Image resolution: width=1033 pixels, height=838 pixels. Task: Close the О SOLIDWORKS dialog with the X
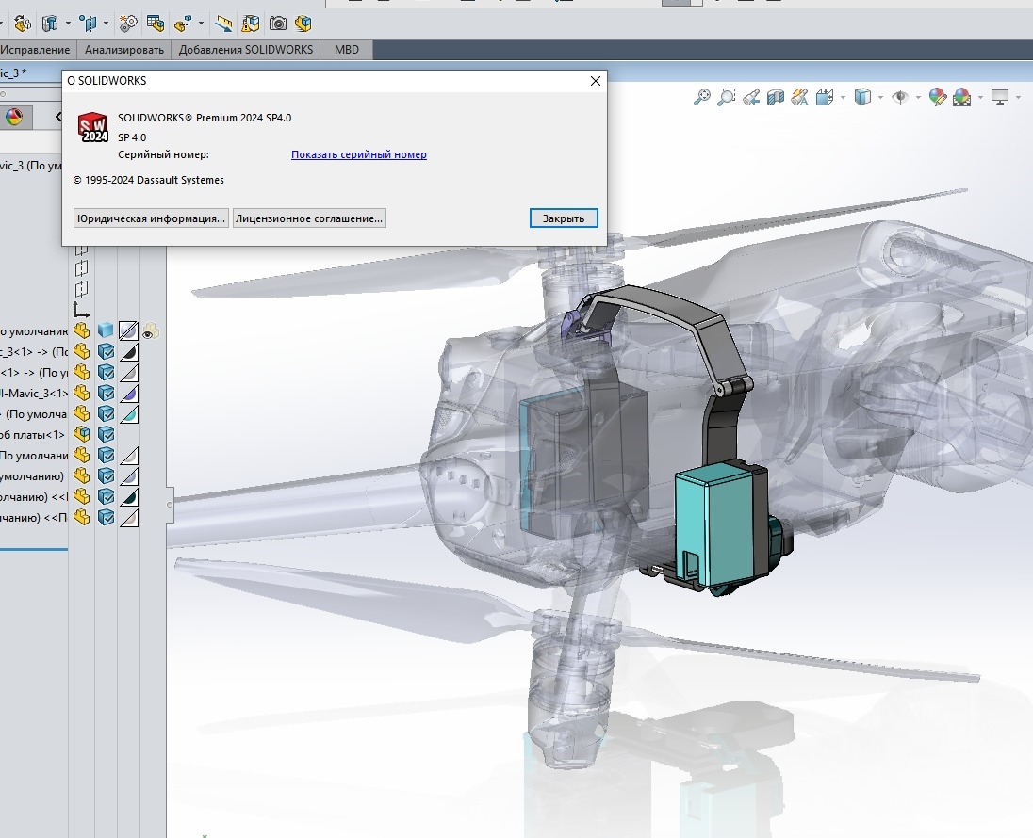click(x=596, y=80)
